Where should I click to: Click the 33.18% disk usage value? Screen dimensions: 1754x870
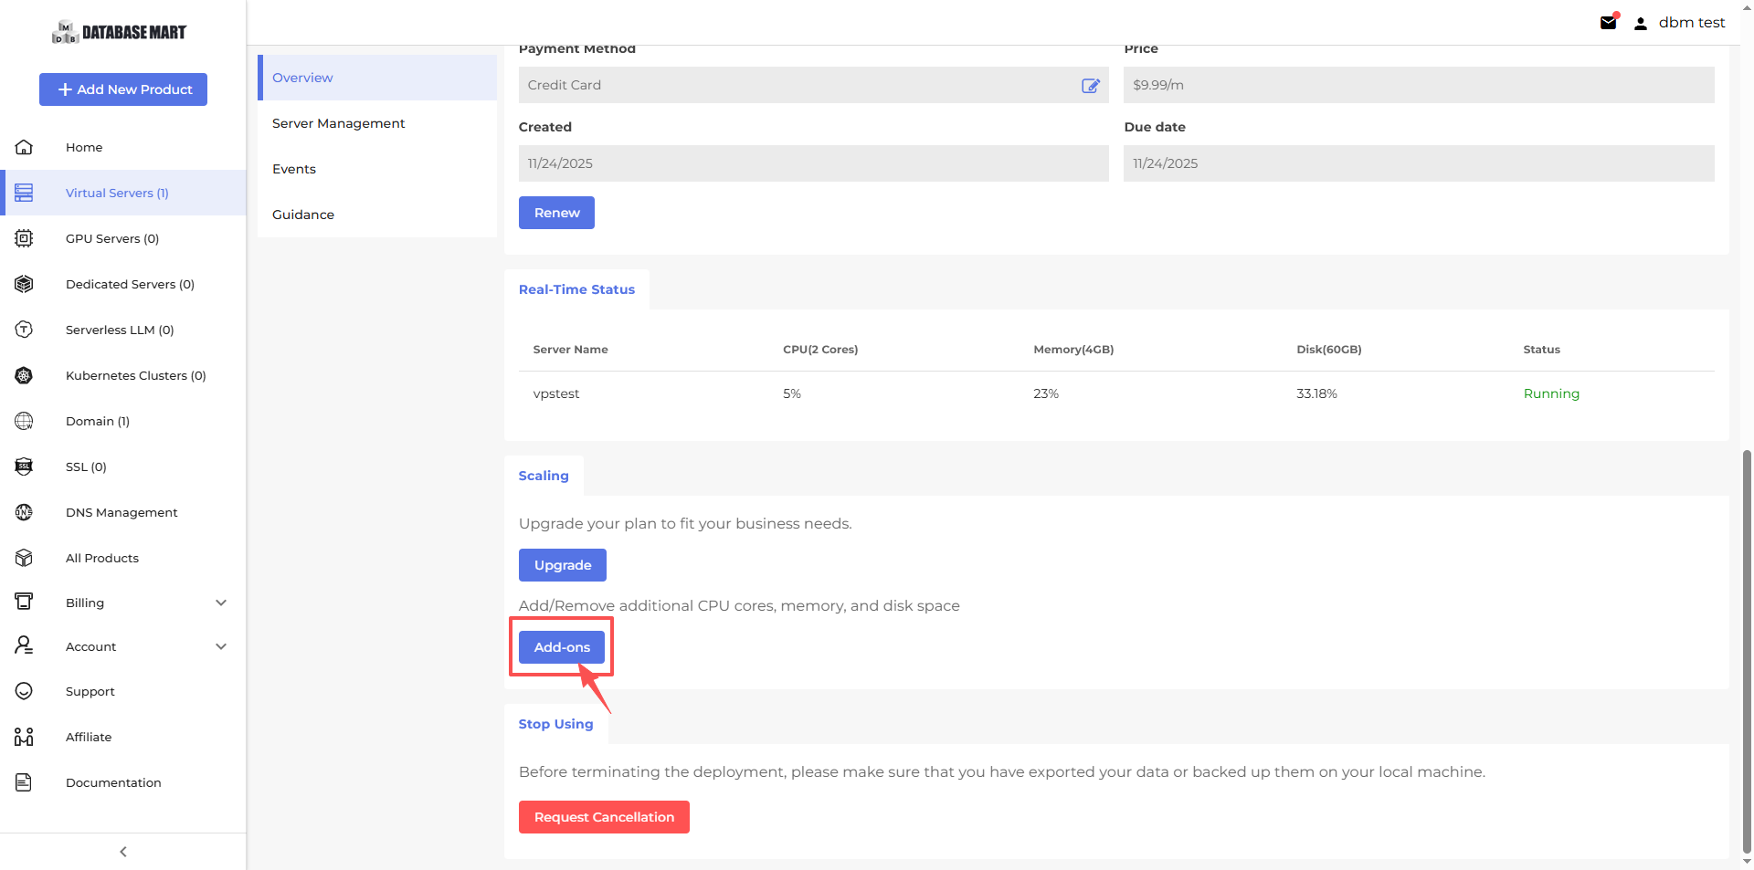(1316, 393)
